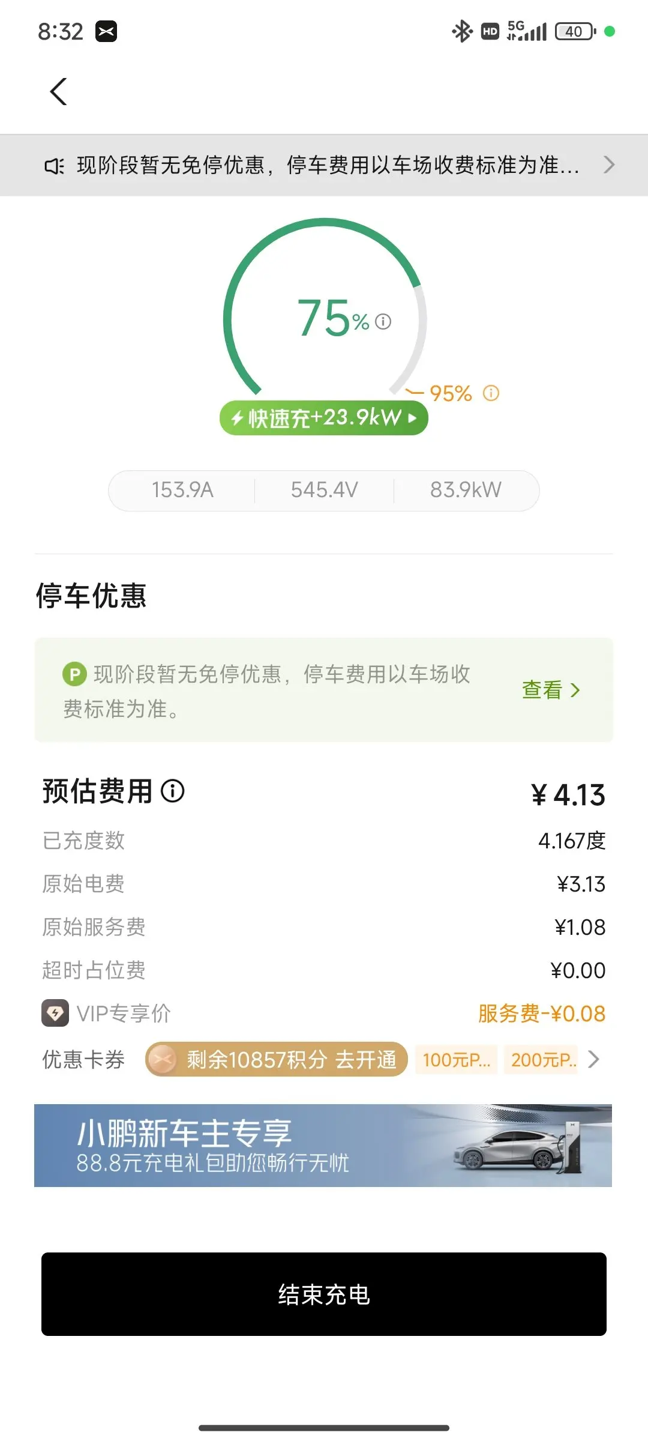Select the 200元P coupon tag
The height and width of the screenshot is (1441, 648).
541,1060
